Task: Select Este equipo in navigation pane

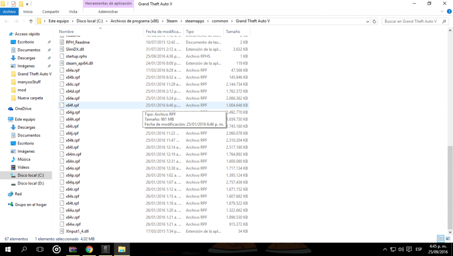Action: pos(25,119)
